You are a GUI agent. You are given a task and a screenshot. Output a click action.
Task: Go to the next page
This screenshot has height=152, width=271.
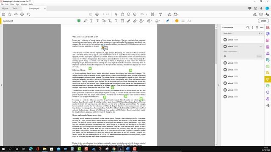pyautogui.click(x=97, y=14)
